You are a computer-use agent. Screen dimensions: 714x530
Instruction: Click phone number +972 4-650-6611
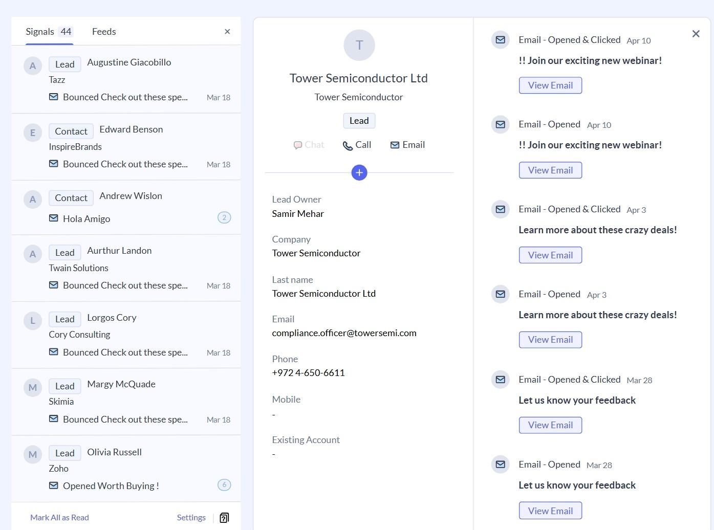pyautogui.click(x=308, y=373)
